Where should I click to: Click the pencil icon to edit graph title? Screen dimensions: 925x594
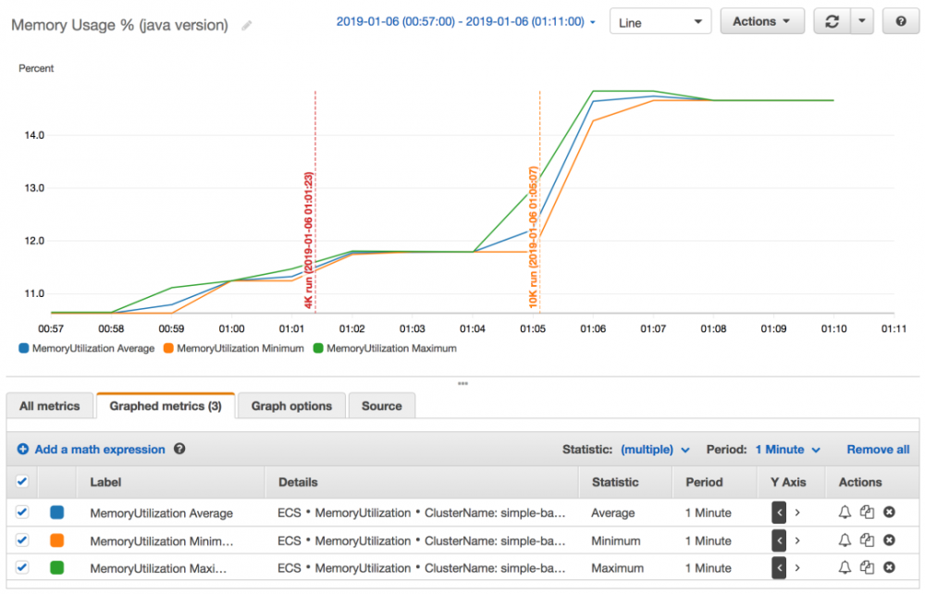click(x=247, y=25)
